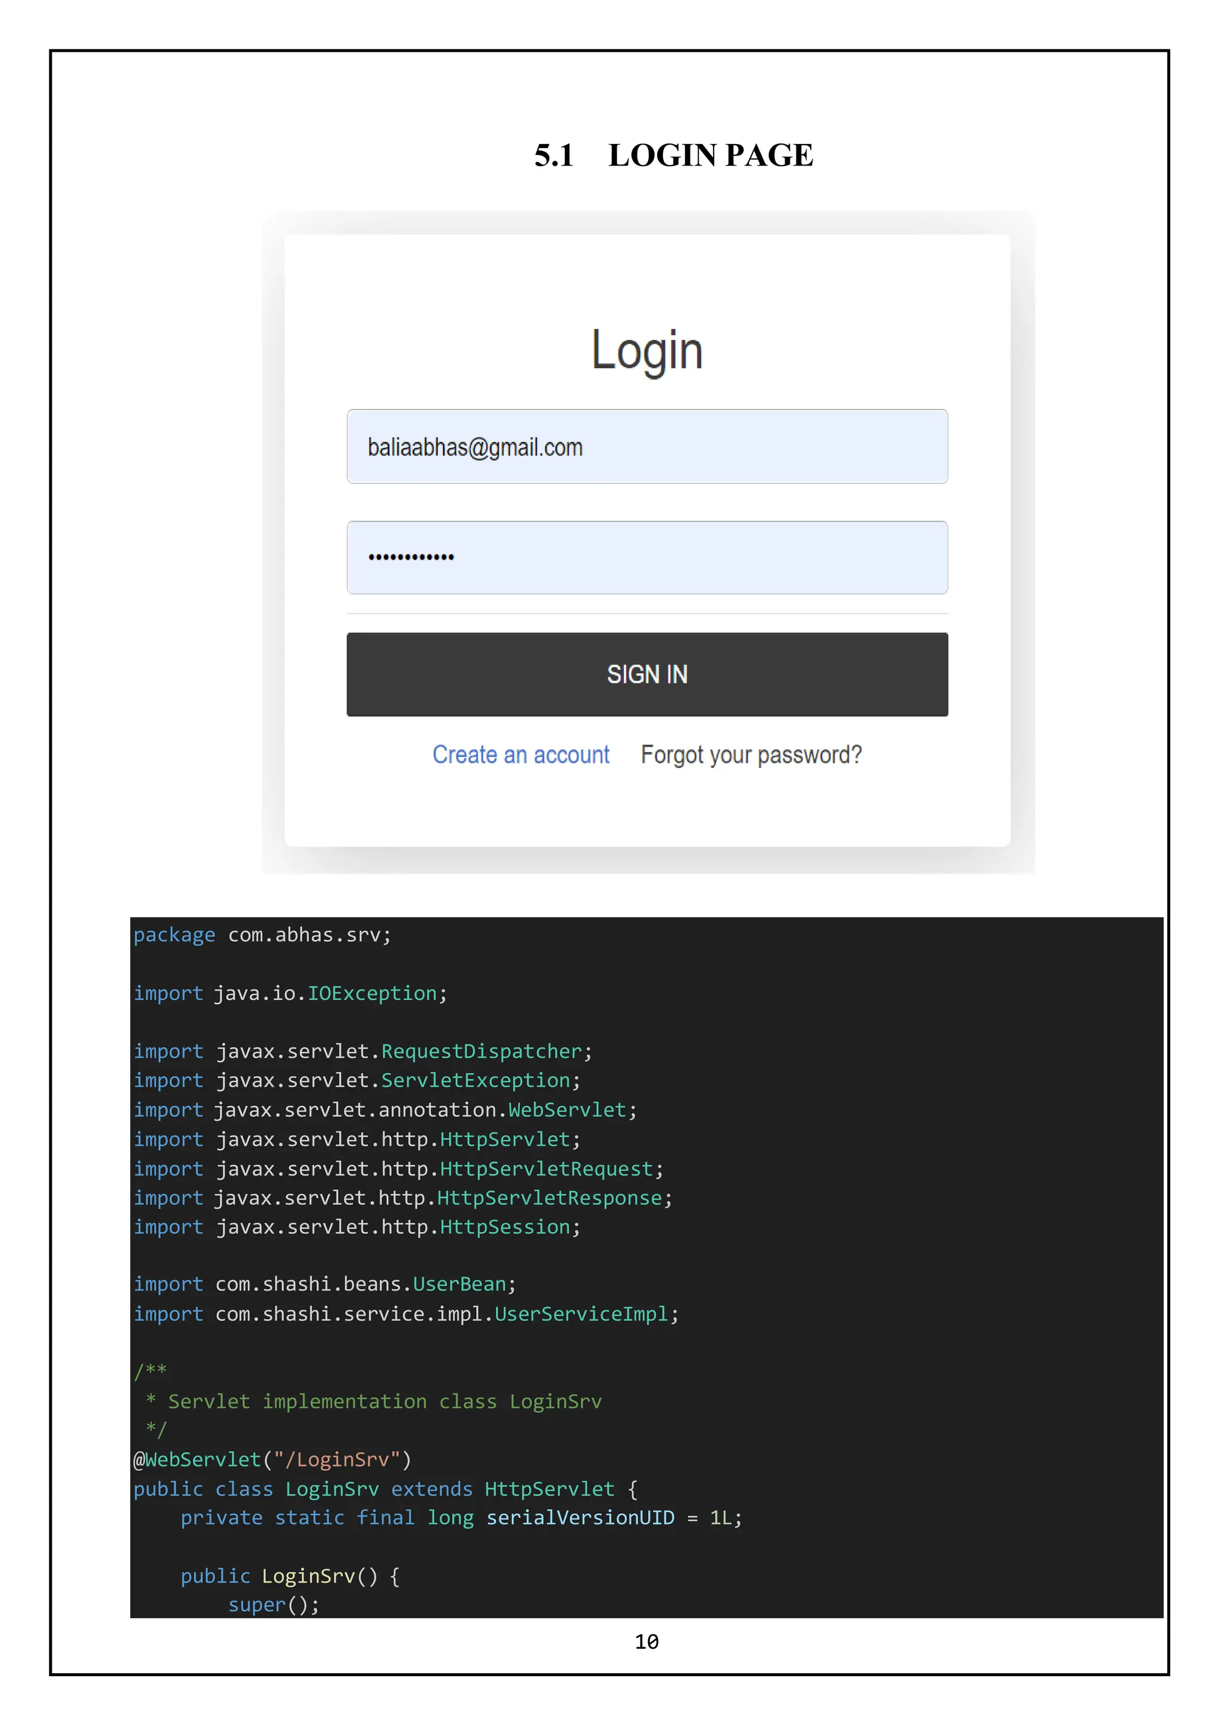Click the annotation.WebServlet import line
This screenshot has height=1725, width=1219.
click(x=385, y=1110)
